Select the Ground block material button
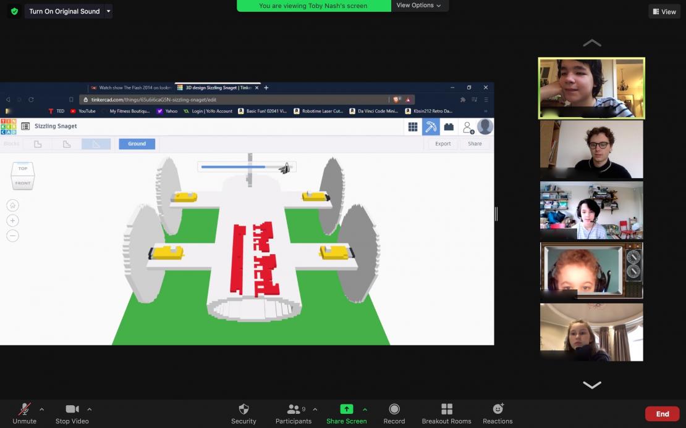 point(137,144)
